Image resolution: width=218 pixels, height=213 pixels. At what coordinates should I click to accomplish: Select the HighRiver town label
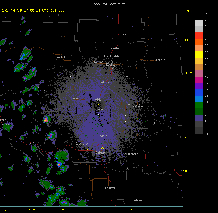(x=109, y=188)
